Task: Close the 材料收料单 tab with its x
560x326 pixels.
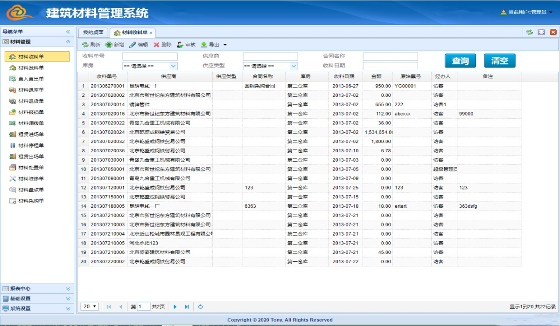Action: pos(151,33)
